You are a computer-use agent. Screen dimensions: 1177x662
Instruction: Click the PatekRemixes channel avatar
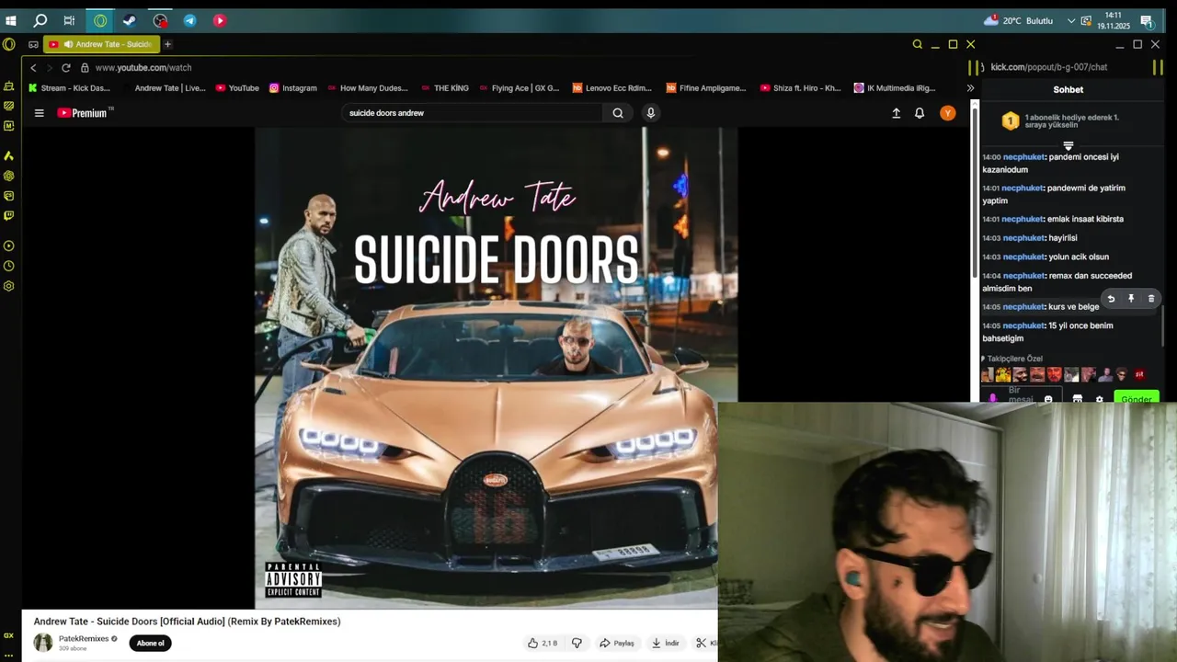point(43,643)
